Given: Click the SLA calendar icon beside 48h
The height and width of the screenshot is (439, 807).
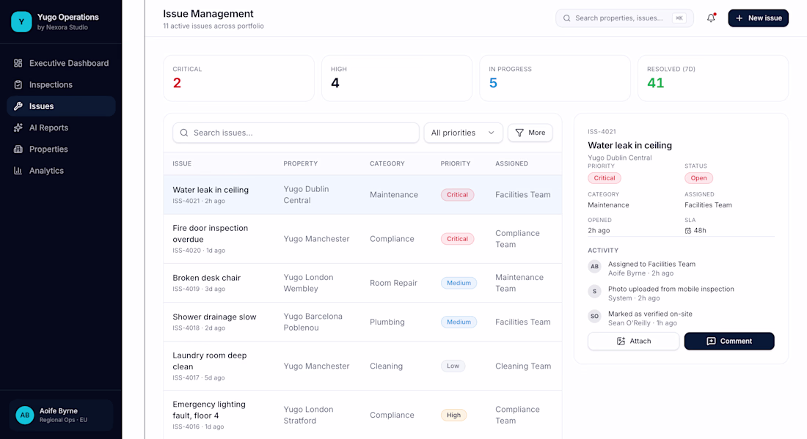Looking at the screenshot, I should coord(688,231).
